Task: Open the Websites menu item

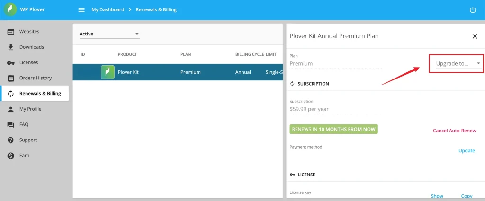Action: [x=29, y=32]
